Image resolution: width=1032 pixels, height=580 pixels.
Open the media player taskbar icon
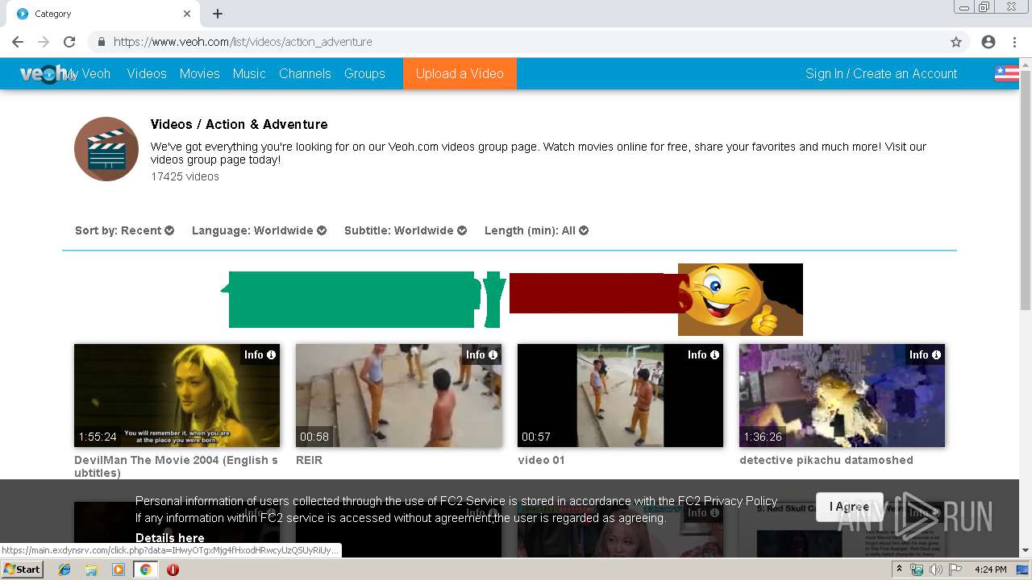click(119, 570)
